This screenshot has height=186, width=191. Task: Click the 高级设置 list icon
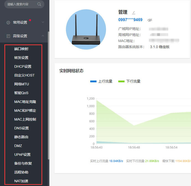[x=8, y=36]
